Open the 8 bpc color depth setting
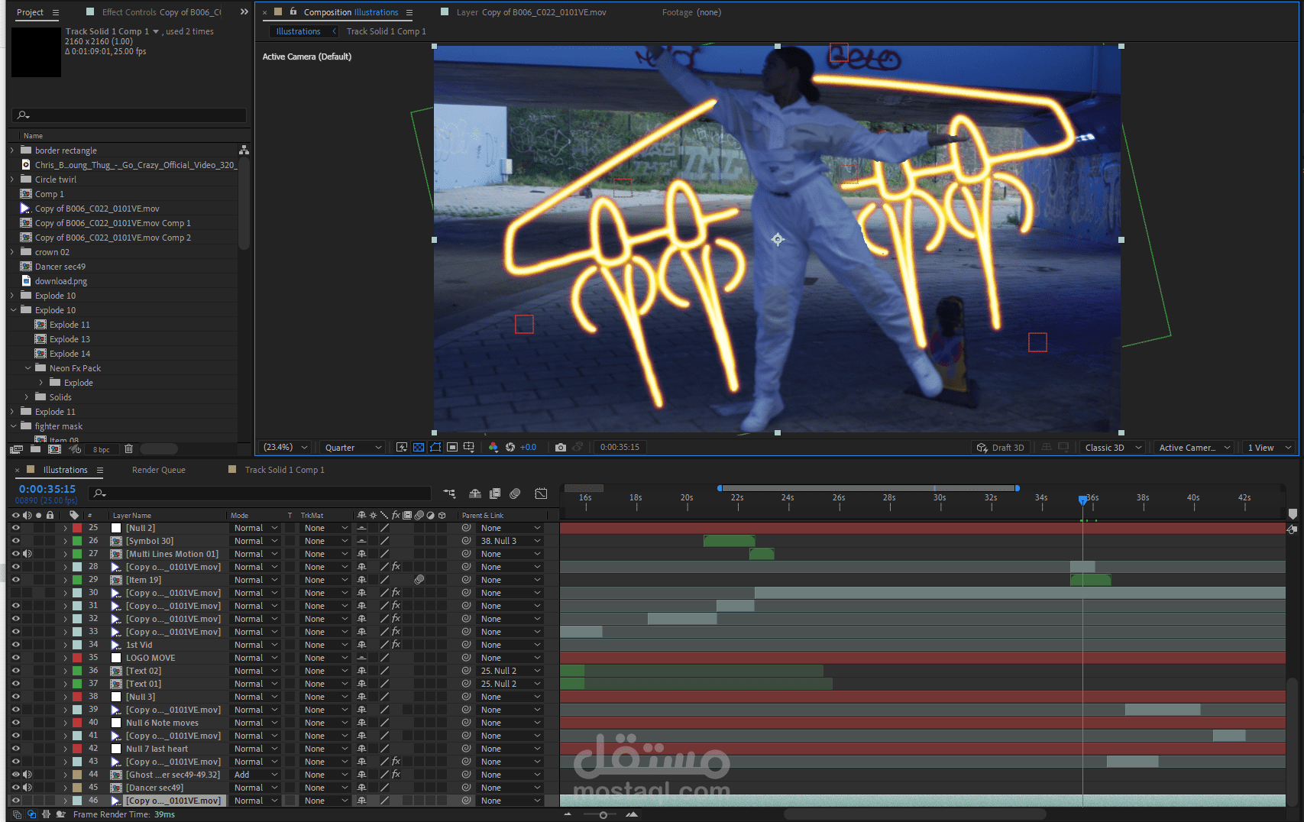The width and height of the screenshot is (1304, 822). pyautogui.click(x=101, y=450)
